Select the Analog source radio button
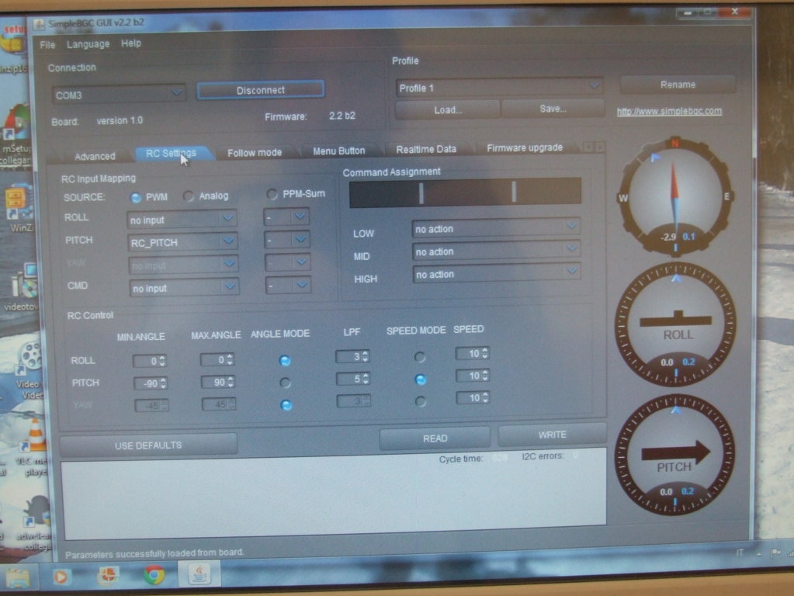Screen dimensions: 794x596 189,196
